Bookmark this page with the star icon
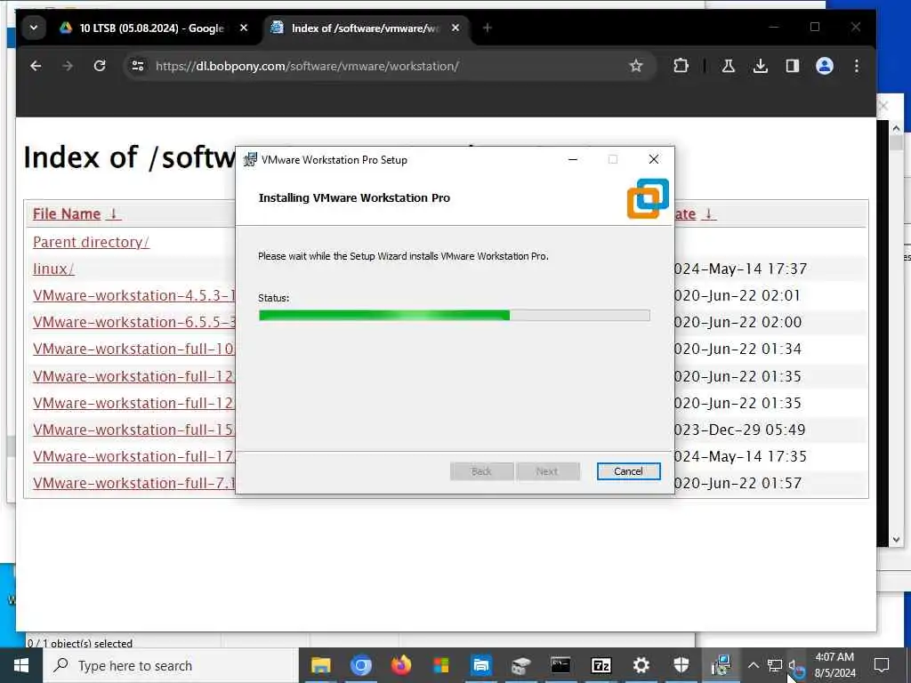 pyautogui.click(x=636, y=66)
